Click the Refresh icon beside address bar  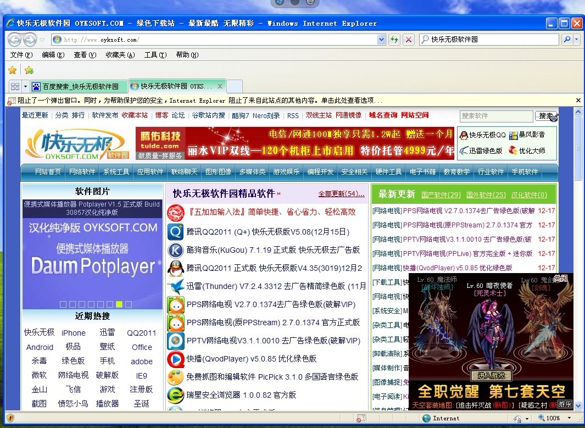pyautogui.click(x=395, y=39)
